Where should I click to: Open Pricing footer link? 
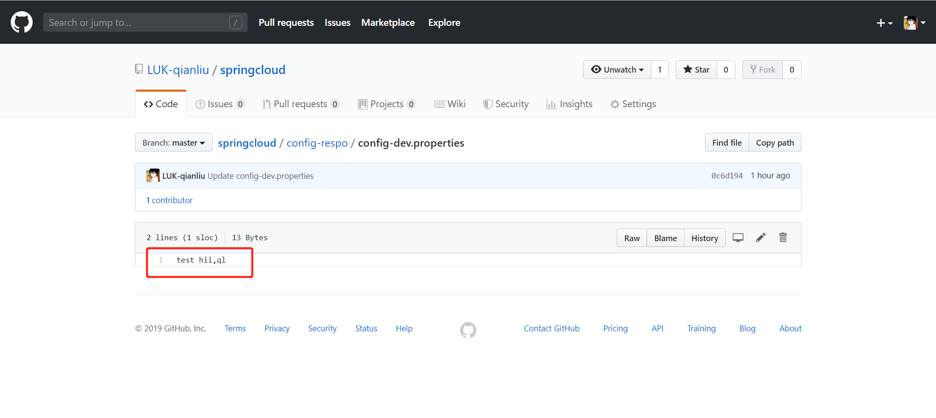point(615,328)
